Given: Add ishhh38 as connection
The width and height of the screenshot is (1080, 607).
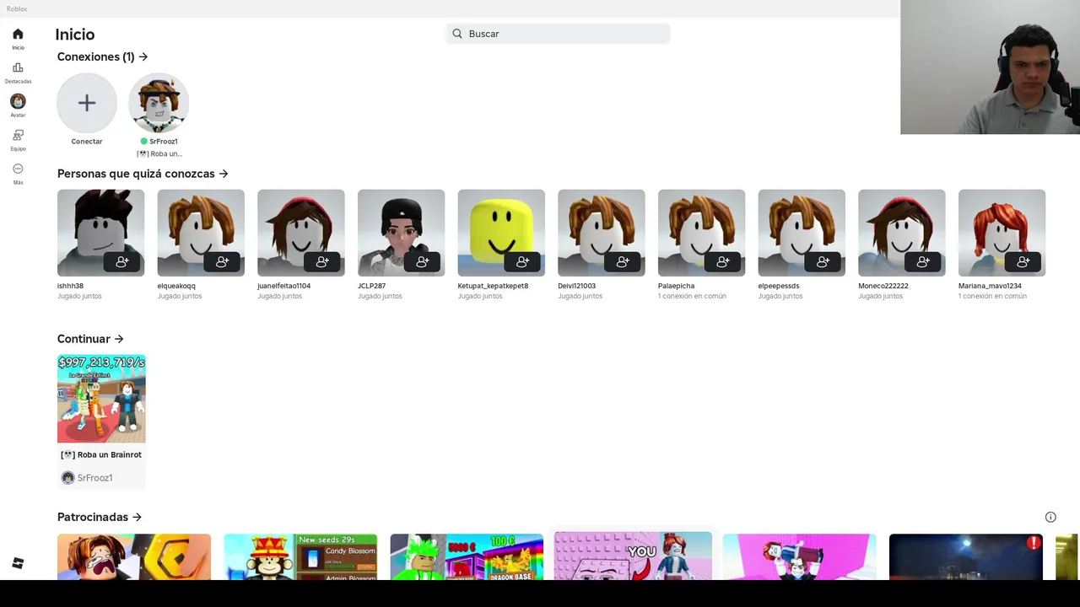Looking at the screenshot, I should tap(122, 262).
